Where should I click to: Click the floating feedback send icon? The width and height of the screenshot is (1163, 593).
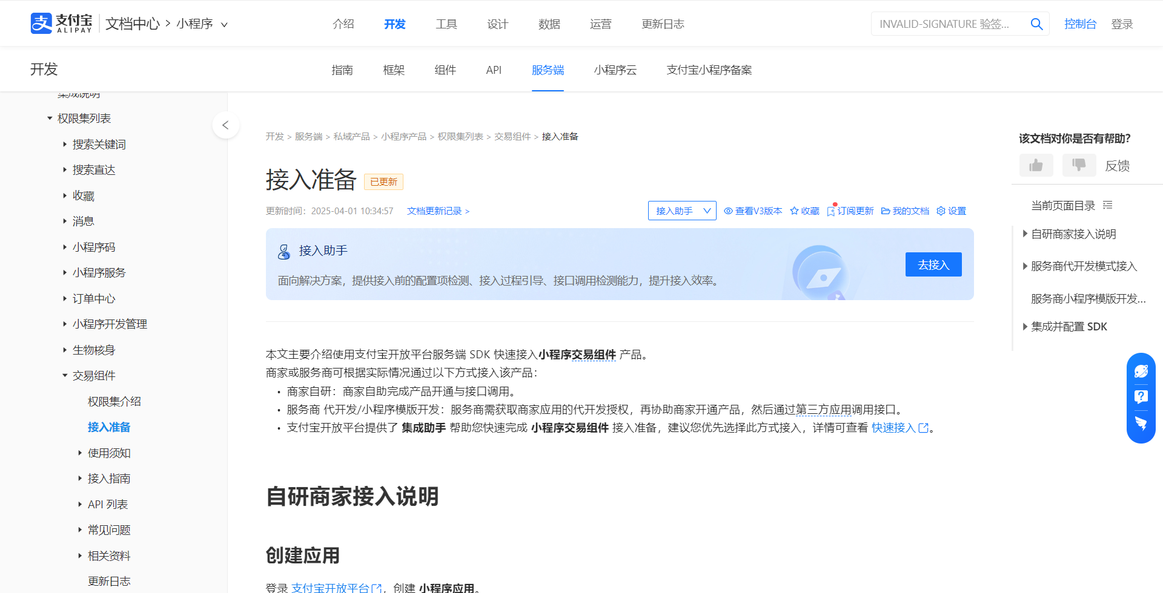1141,423
